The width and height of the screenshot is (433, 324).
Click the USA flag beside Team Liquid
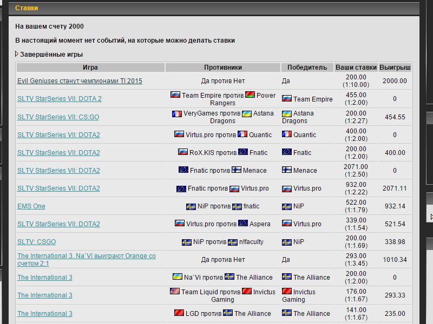click(175, 291)
